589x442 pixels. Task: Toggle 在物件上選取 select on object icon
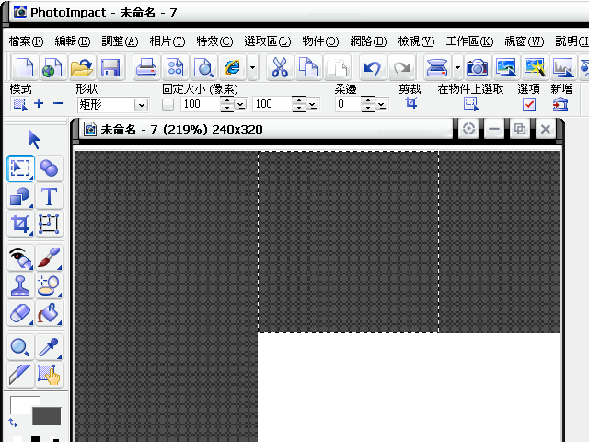coord(471,104)
